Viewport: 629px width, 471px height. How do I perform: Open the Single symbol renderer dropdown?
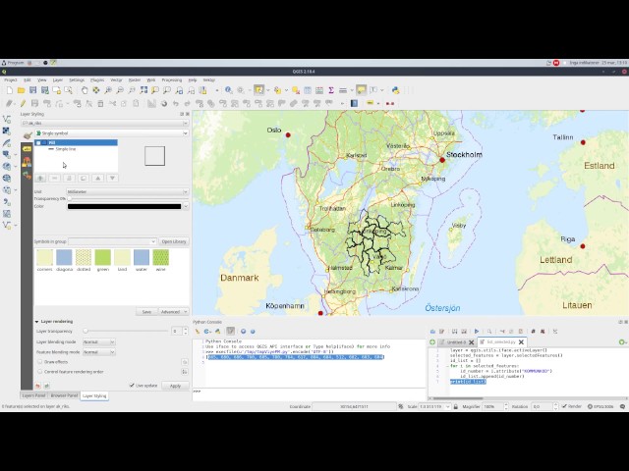[111, 133]
